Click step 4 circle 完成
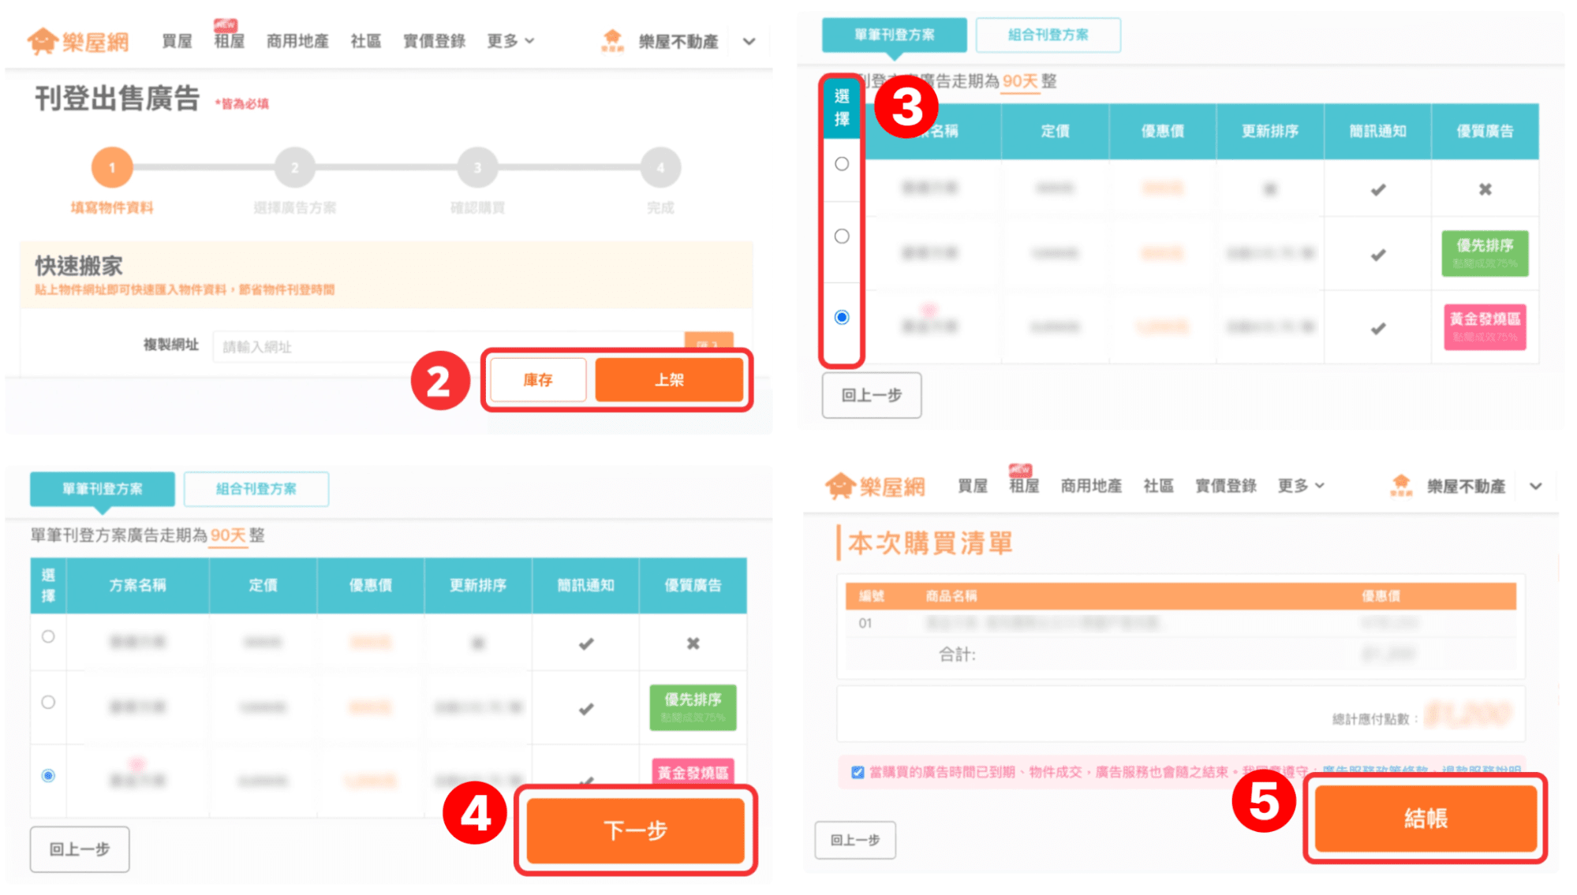 (x=660, y=167)
